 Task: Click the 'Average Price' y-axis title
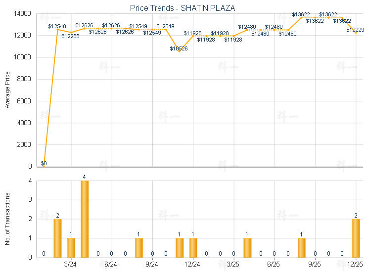click(7, 91)
